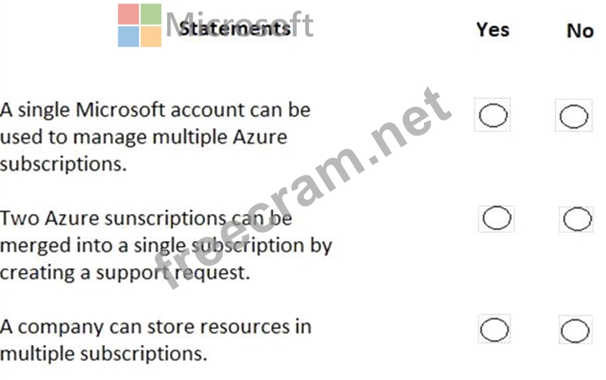This screenshot has width=606, height=380.
Task: Click the green square of Microsoft logo
Action: (150, 14)
